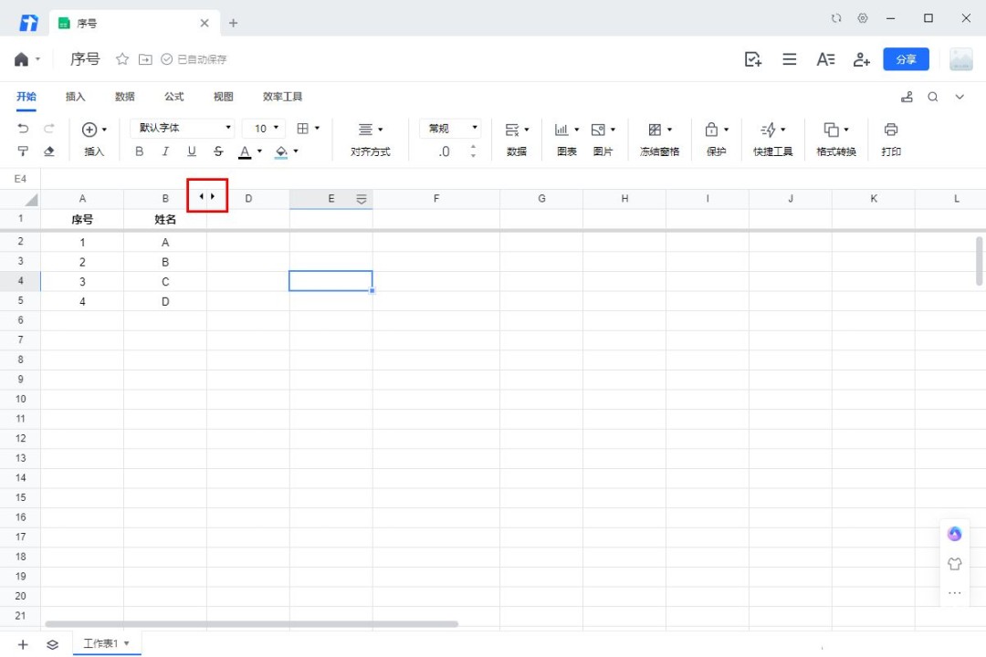Screen dimensions: 986x657
Task: Toggle strikethrough formatting
Action: click(217, 151)
